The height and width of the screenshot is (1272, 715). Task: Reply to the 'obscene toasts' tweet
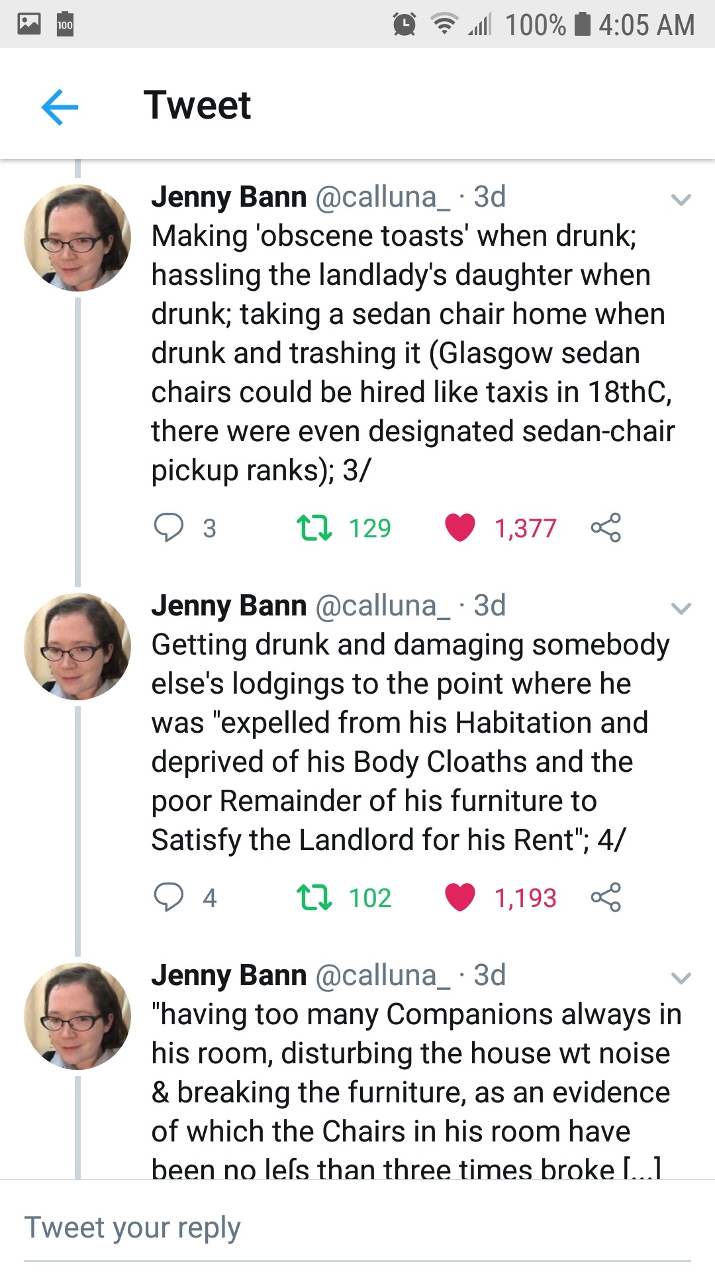click(x=169, y=528)
